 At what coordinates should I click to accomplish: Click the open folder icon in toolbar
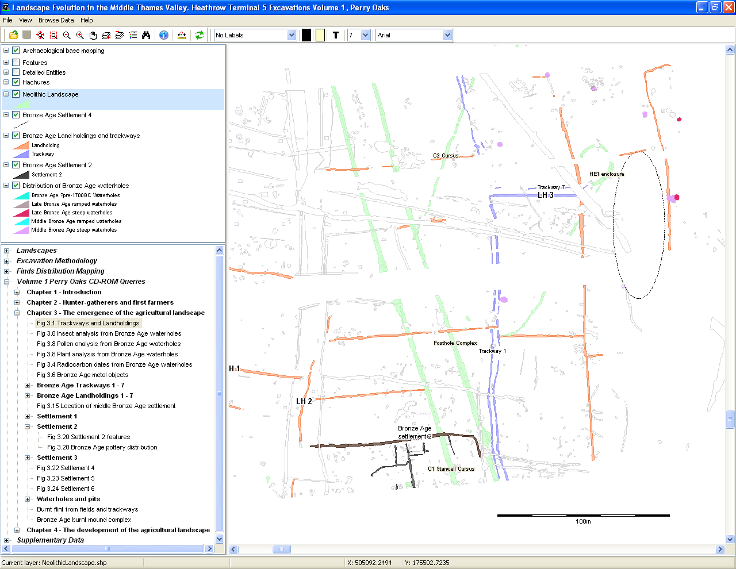pos(13,35)
